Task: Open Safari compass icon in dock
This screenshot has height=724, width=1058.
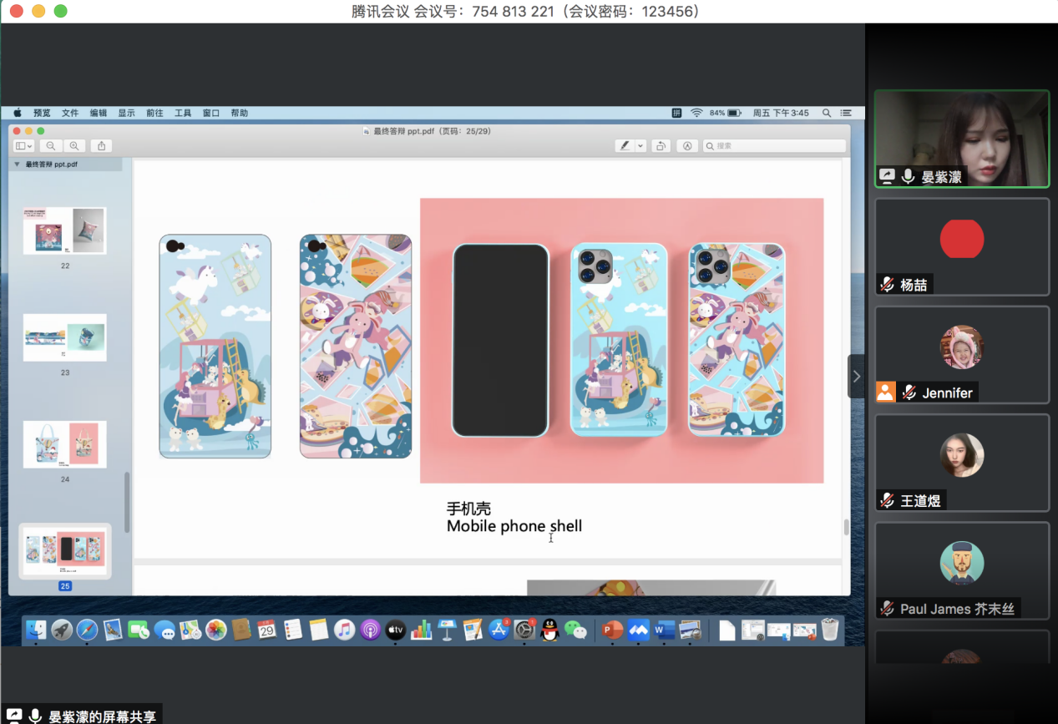Action: point(87,630)
